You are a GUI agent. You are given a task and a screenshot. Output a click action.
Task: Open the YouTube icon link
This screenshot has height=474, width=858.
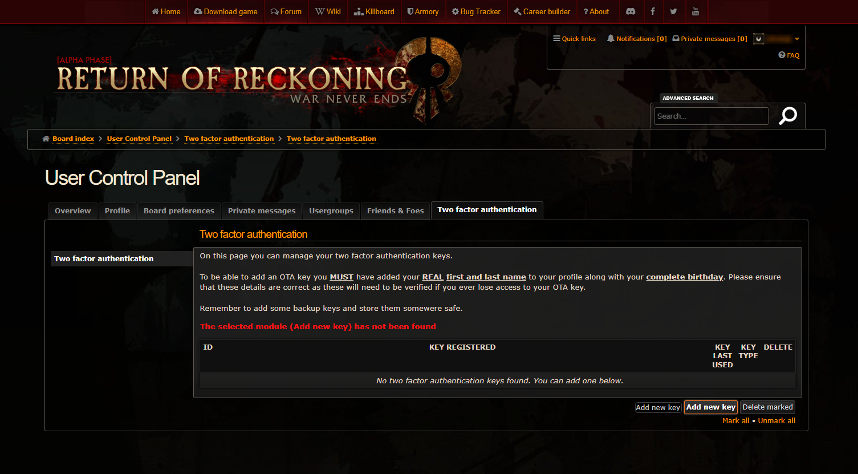point(696,11)
